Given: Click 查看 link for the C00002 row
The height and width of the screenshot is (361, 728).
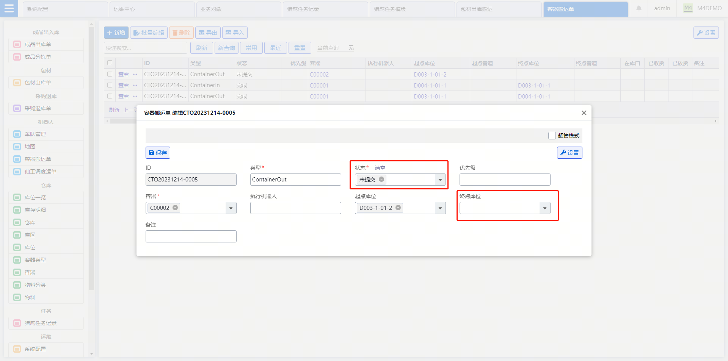Looking at the screenshot, I should (124, 74).
